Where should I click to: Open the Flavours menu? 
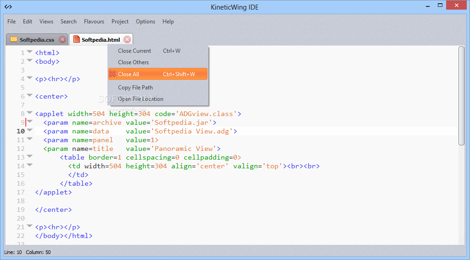pyautogui.click(x=94, y=22)
